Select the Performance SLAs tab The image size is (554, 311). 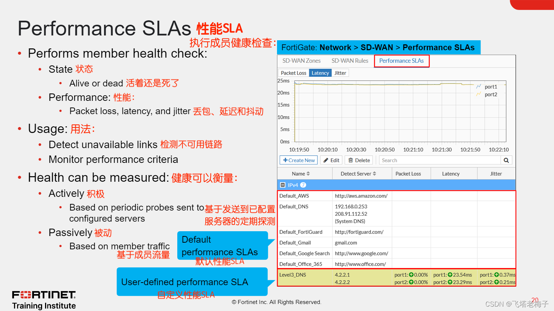401,61
